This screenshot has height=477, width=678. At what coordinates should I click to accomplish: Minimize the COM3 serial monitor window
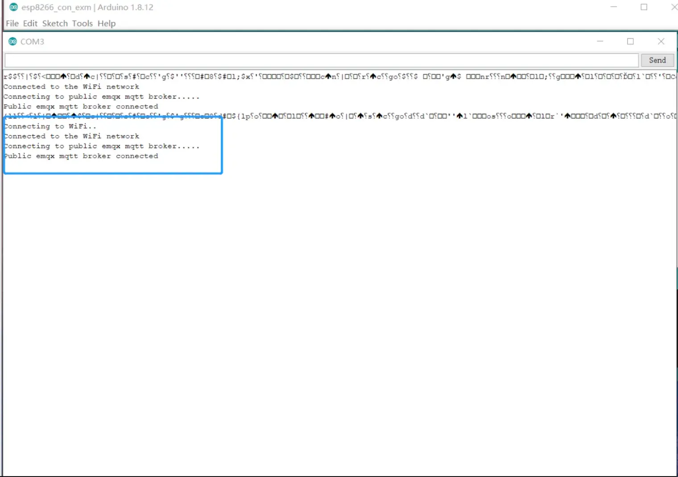pyautogui.click(x=600, y=41)
